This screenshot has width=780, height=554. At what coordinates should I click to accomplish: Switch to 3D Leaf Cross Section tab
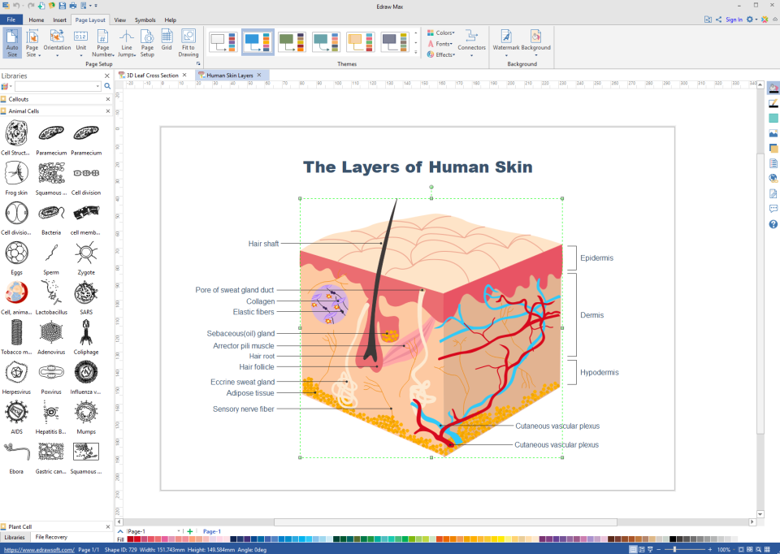(x=151, y=75)
